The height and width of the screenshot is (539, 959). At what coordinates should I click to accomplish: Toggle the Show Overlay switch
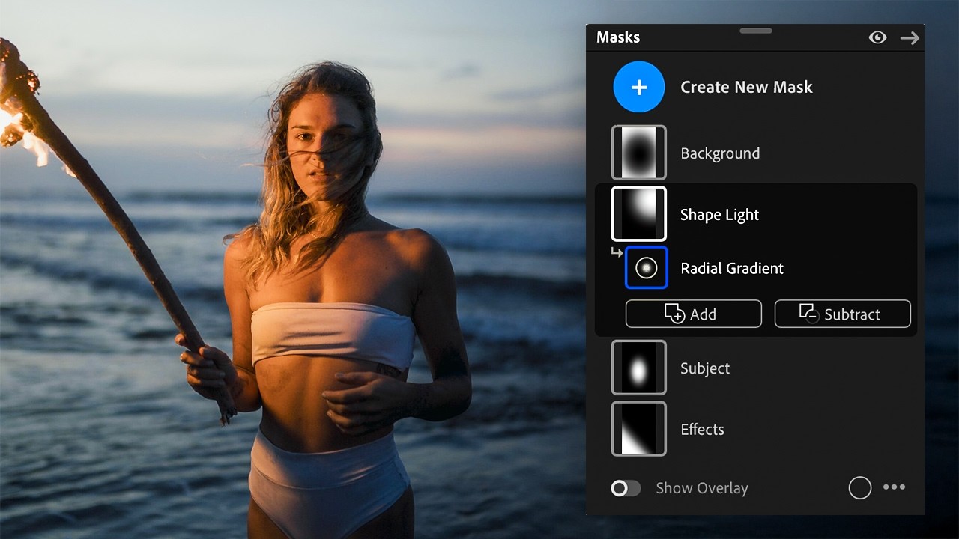pyautogui.click(x=626, y=488)
